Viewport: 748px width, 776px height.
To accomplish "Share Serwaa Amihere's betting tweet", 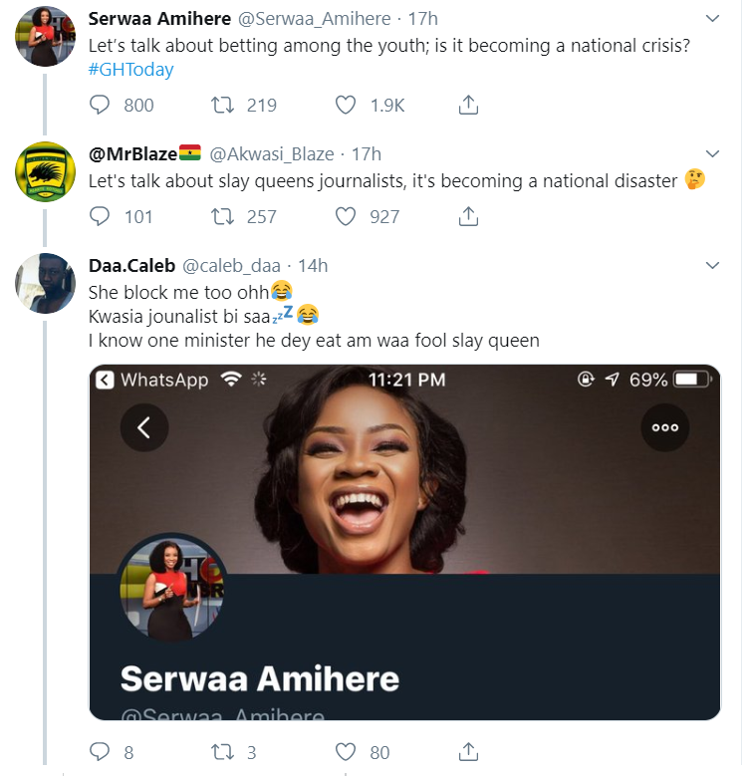I will click(469, 105).
